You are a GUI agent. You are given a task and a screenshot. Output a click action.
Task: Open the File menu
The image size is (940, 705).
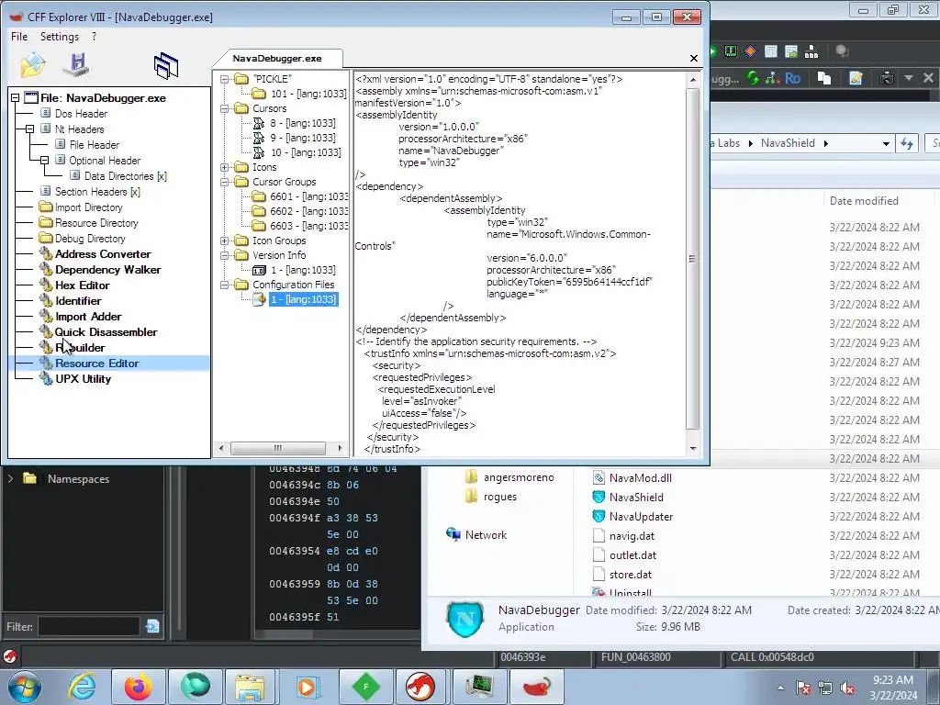[x=19, y=37]
